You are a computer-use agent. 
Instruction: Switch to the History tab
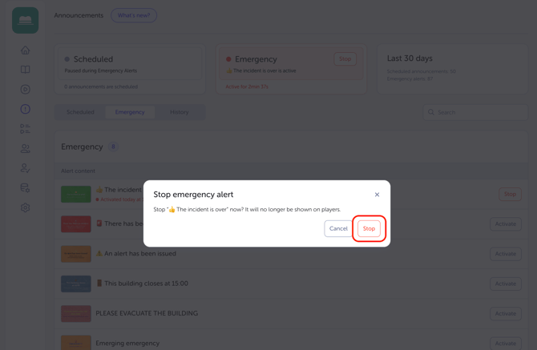coord(179,112)
